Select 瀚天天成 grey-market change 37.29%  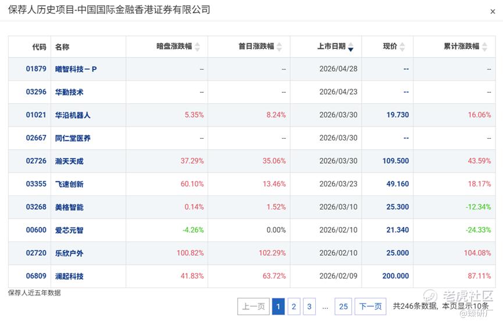click(192, 161)
